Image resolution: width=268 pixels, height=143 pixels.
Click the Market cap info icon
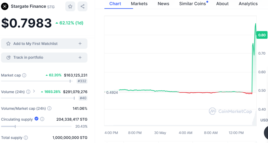point(24,75)
